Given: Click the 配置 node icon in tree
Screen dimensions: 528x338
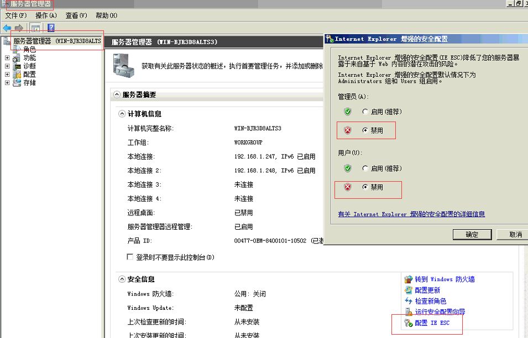Looking at the screenshot, I should (17, 75).
